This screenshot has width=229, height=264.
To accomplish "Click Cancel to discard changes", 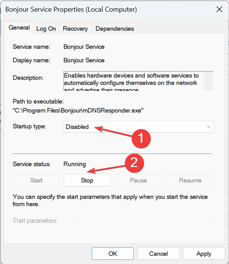I will click(158, 253).
